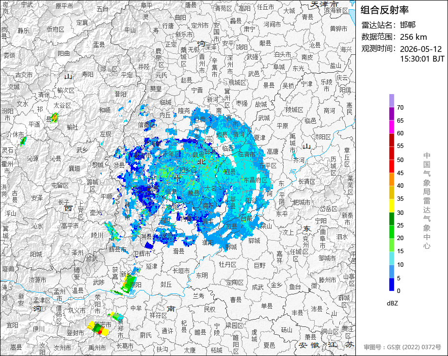
Task: Select the bright red 45–50 dBZ swatch
Action: pos(391,166)
